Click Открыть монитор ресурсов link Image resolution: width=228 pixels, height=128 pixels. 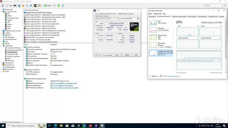(x=171, y=76)
